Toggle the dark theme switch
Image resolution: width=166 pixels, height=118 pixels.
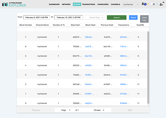tap(152, 4)
